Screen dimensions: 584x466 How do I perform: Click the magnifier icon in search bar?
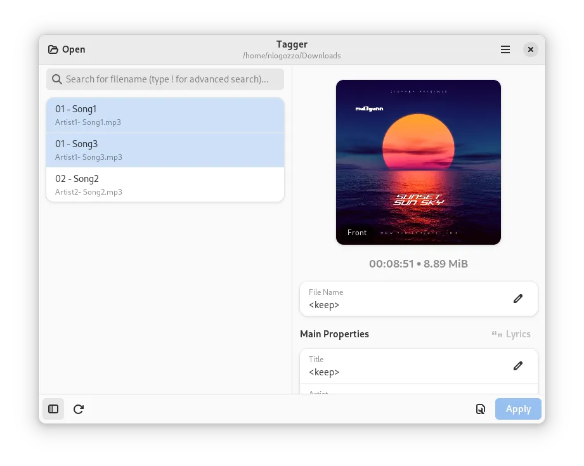click(x=57, y=79)
